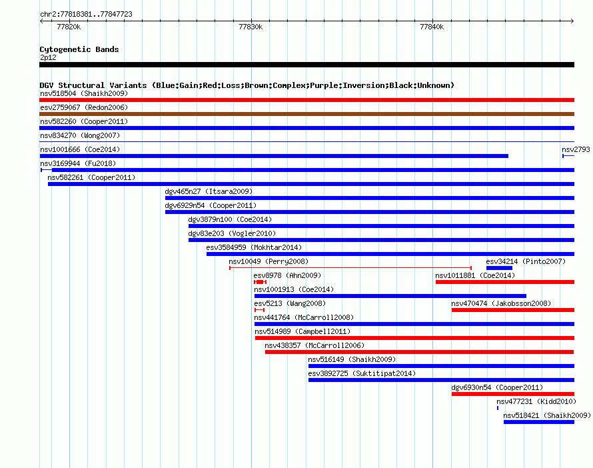
Task: Open variant dgv6930n54 (Cooper2011) label
Action: tap(497, 387)
